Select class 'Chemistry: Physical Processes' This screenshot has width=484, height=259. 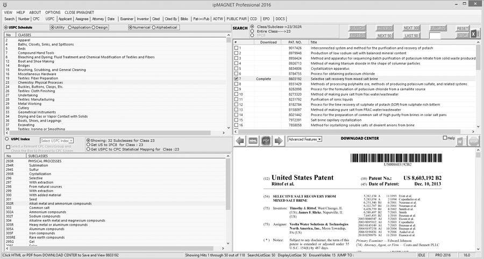115,83
